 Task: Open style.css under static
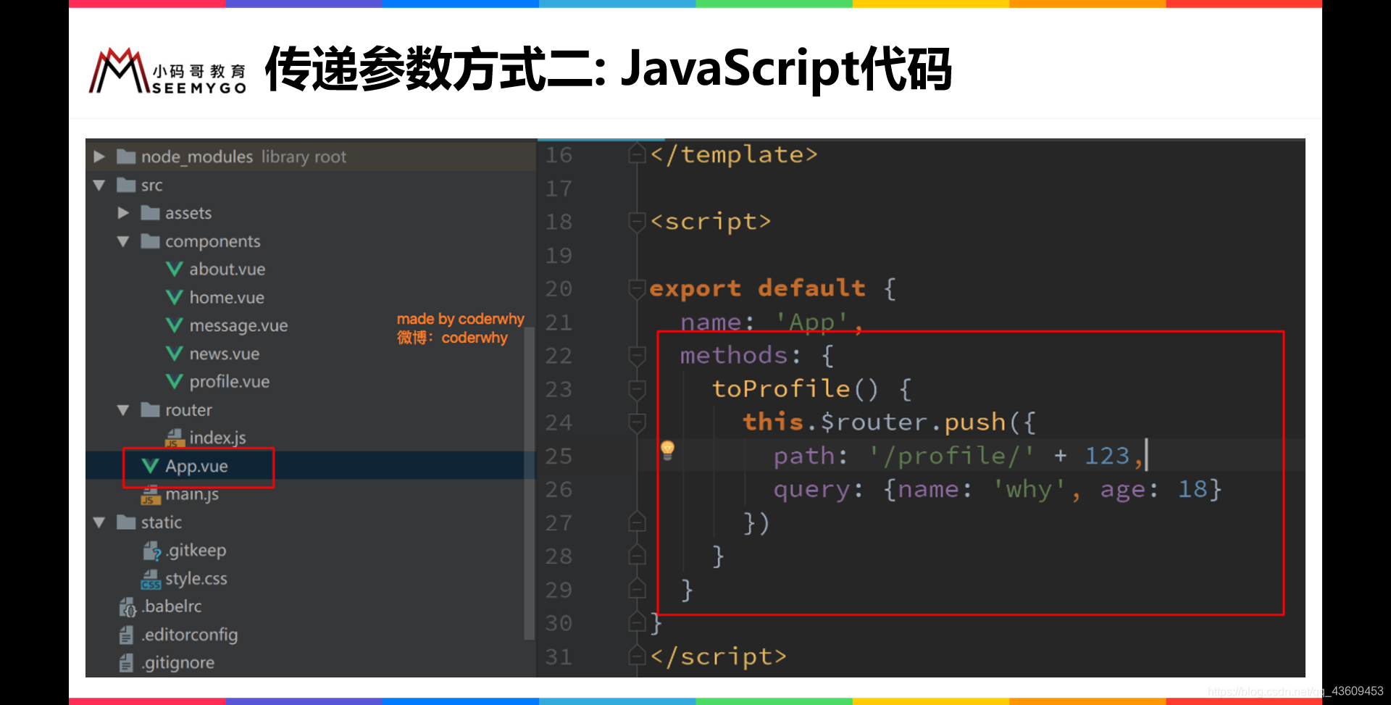[196, 579]
